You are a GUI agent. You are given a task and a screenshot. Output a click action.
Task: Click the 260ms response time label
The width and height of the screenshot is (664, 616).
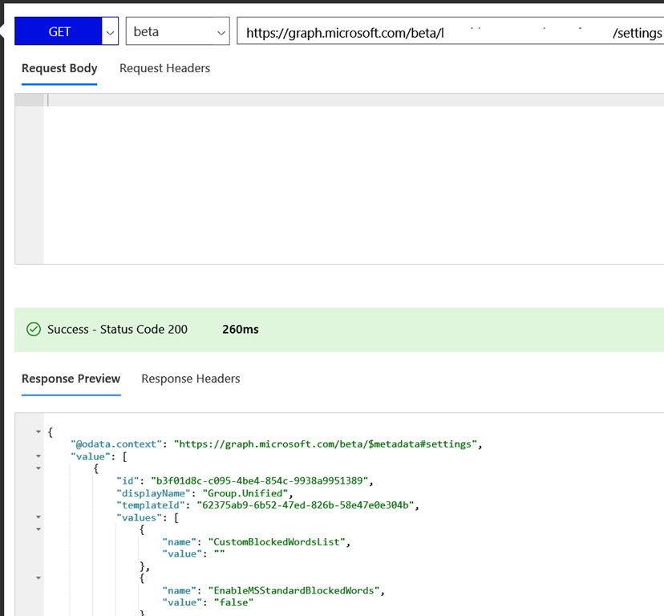240,329
